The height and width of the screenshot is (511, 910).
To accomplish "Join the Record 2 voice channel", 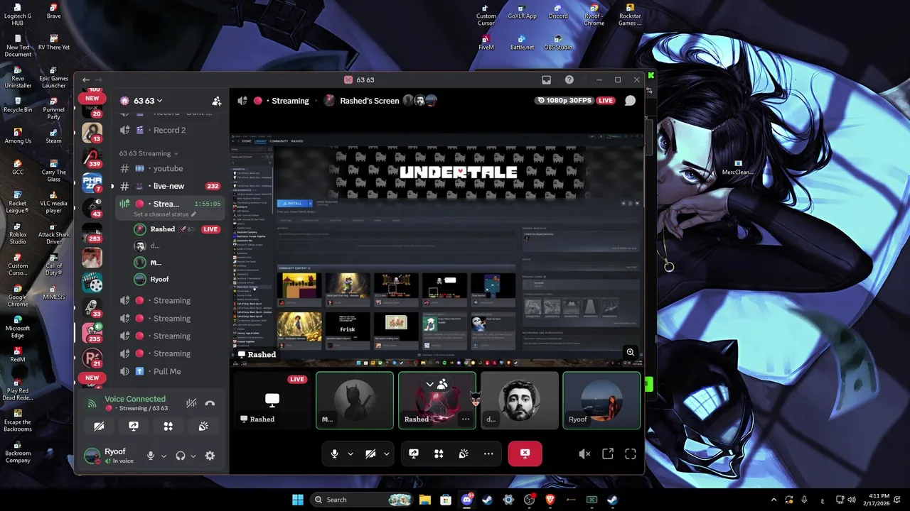I will [170, 130].
